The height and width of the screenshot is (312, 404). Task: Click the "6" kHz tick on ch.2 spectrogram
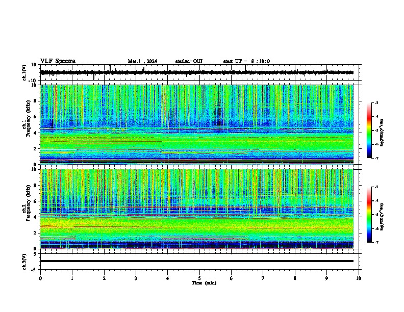pos(35,201)
